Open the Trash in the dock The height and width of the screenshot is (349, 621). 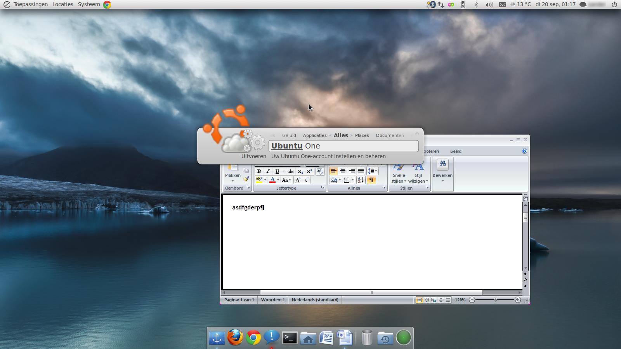pyautogui.click(x=367, y=337)
